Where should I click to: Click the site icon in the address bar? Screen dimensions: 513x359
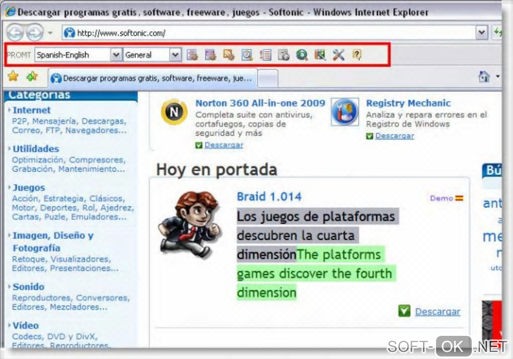point(69,33)
